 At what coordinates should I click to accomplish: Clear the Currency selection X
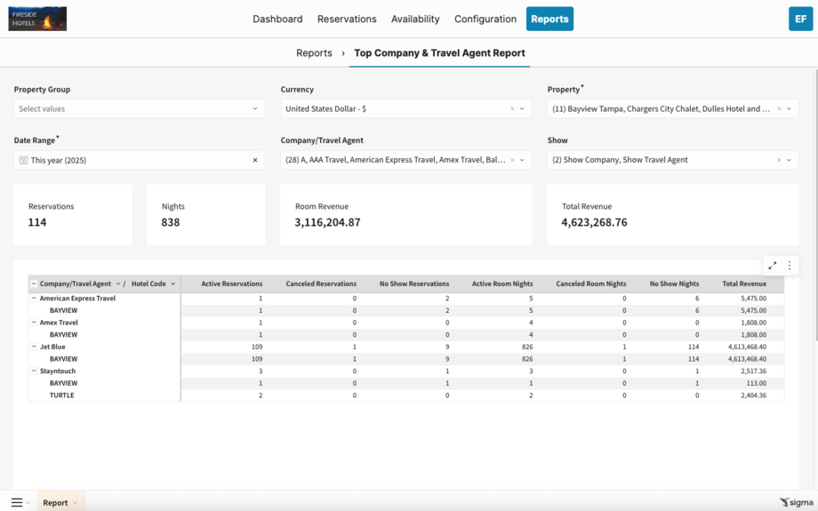coord(512,108)
